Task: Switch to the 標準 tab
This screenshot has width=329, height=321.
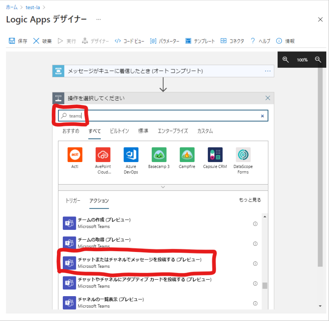Action: tap(143, 131)
